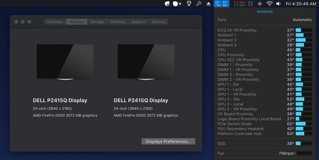Select the Ambient 1 sensor row
This screenshot has width=319, height=160.
[265, 35]
